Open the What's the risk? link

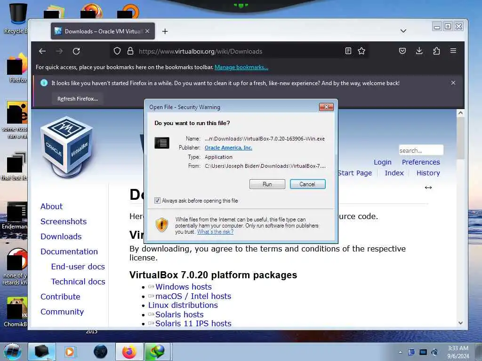click(x=215, y=232)
